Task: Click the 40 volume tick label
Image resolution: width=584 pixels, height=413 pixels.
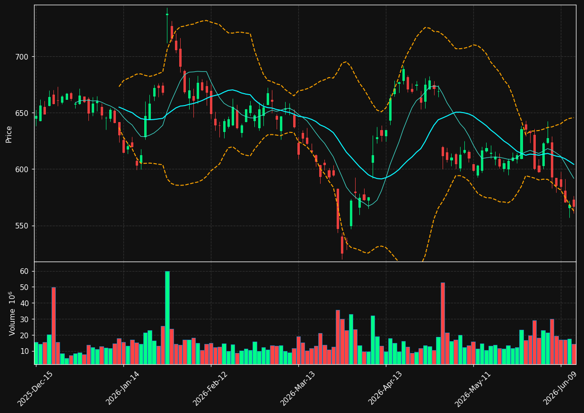Action: [25, 303]
